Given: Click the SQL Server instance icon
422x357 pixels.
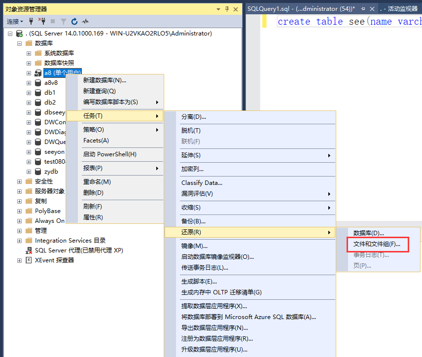Looking at the screenshot, I should (x=19, y=34).
